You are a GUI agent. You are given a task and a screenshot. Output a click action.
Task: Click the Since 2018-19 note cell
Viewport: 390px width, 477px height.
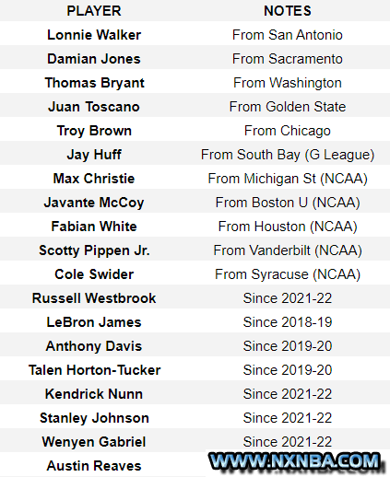(288, 322)
